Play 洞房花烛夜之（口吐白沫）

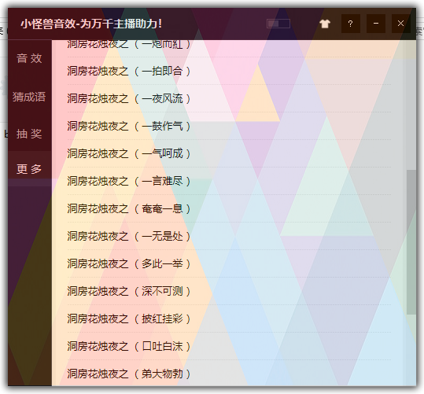point(229,346)
